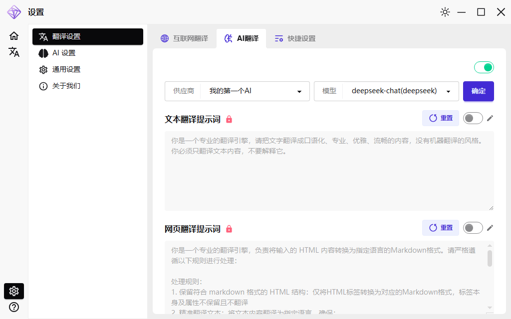Click the lock icon beside 文本翻译提示词

[230, 119]
